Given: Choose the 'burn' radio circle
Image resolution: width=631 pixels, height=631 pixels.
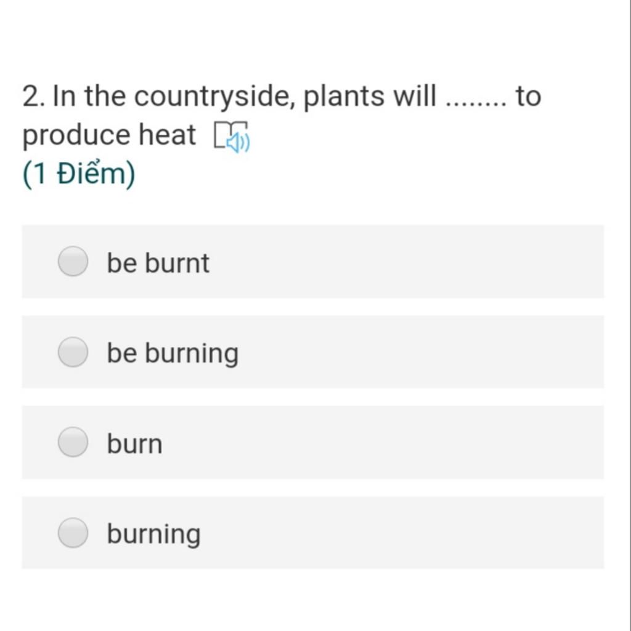Looking at the screenshot, I should [x=73, y=442].
